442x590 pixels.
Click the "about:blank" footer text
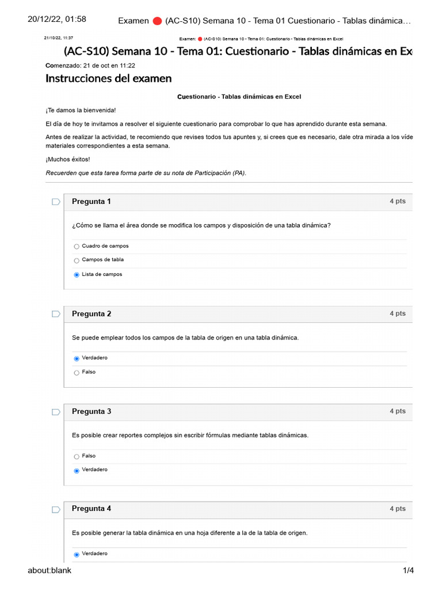(49, 570)
